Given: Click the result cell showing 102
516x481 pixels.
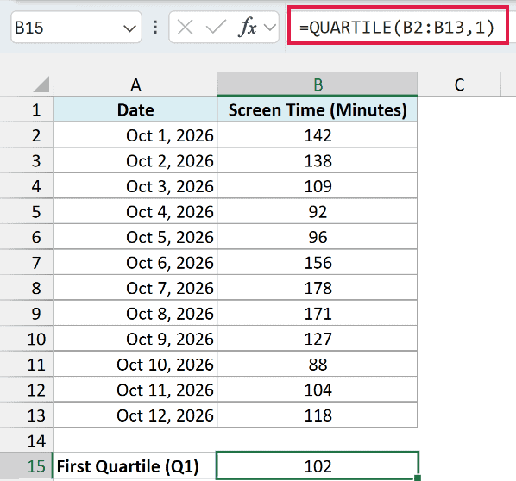Looking at the screenshot, I should [318, 465].
